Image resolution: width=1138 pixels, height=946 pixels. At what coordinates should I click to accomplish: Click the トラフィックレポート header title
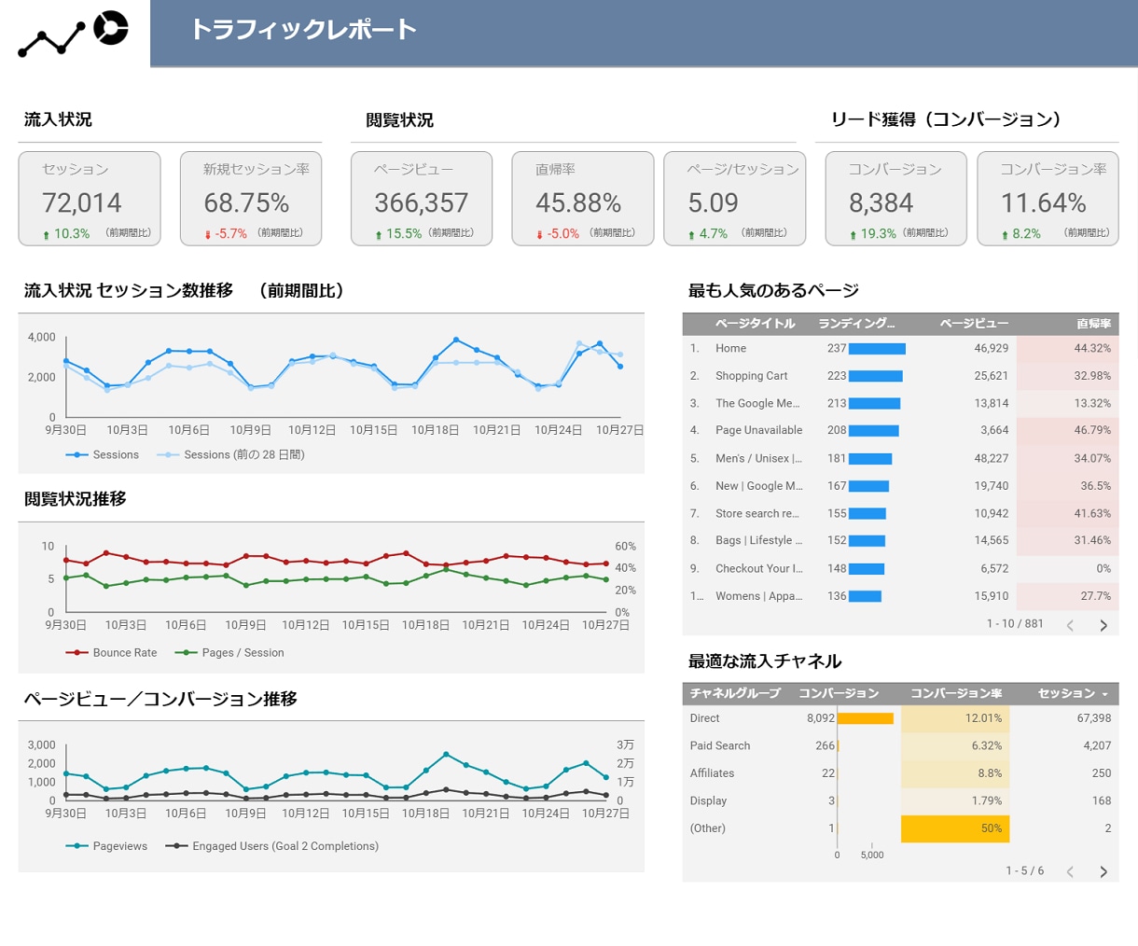point(303,29)
